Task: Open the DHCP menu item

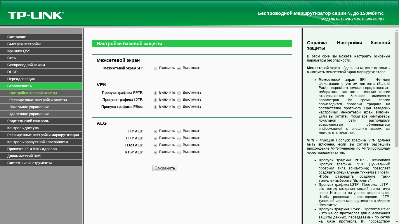Action: pyautogui.click(x=41, y=72)
